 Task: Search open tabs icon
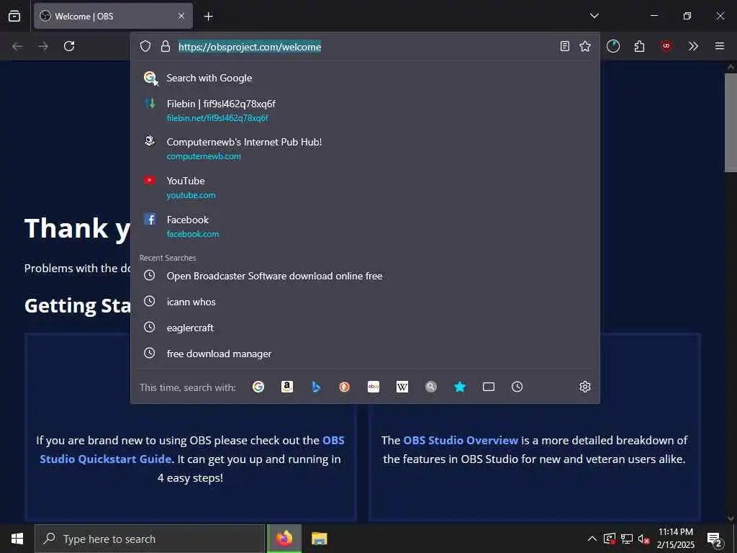(x=489, y=387)
